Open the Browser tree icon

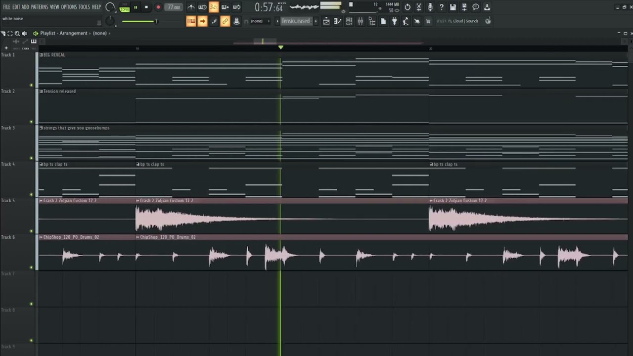click(x=372, y=21)
